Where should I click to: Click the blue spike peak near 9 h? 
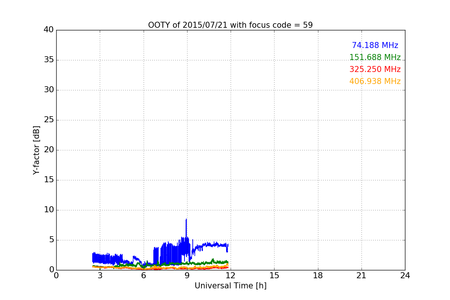pyautogui.click(x=186, y=220)
